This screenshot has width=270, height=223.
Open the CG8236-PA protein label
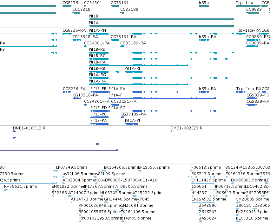tap(74, 89)
